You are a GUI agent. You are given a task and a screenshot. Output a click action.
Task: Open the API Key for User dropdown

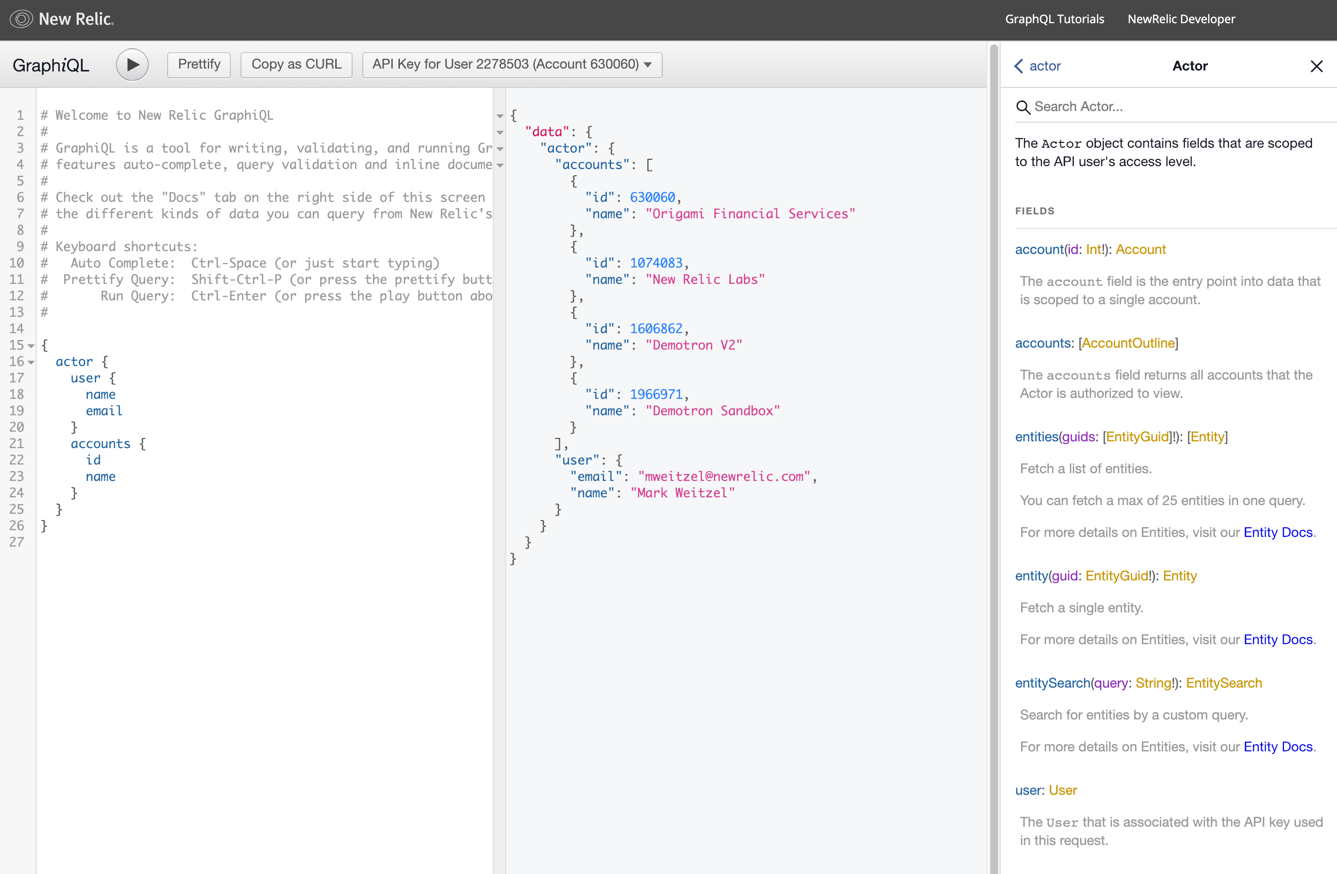[512, 65]
